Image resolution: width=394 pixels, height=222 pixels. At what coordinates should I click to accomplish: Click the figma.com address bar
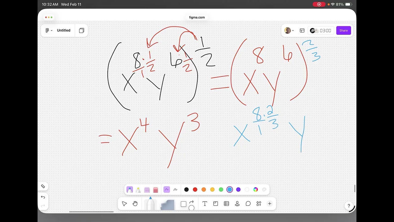[x=197, y=17]
